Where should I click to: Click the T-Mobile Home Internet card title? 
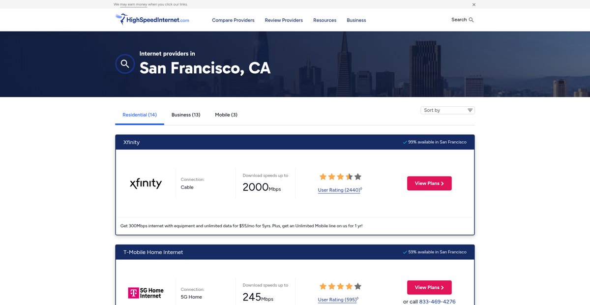[x=153, y=252]
